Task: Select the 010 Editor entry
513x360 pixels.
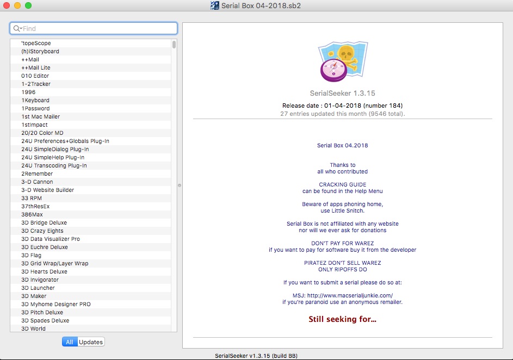Action: (91, 76)
